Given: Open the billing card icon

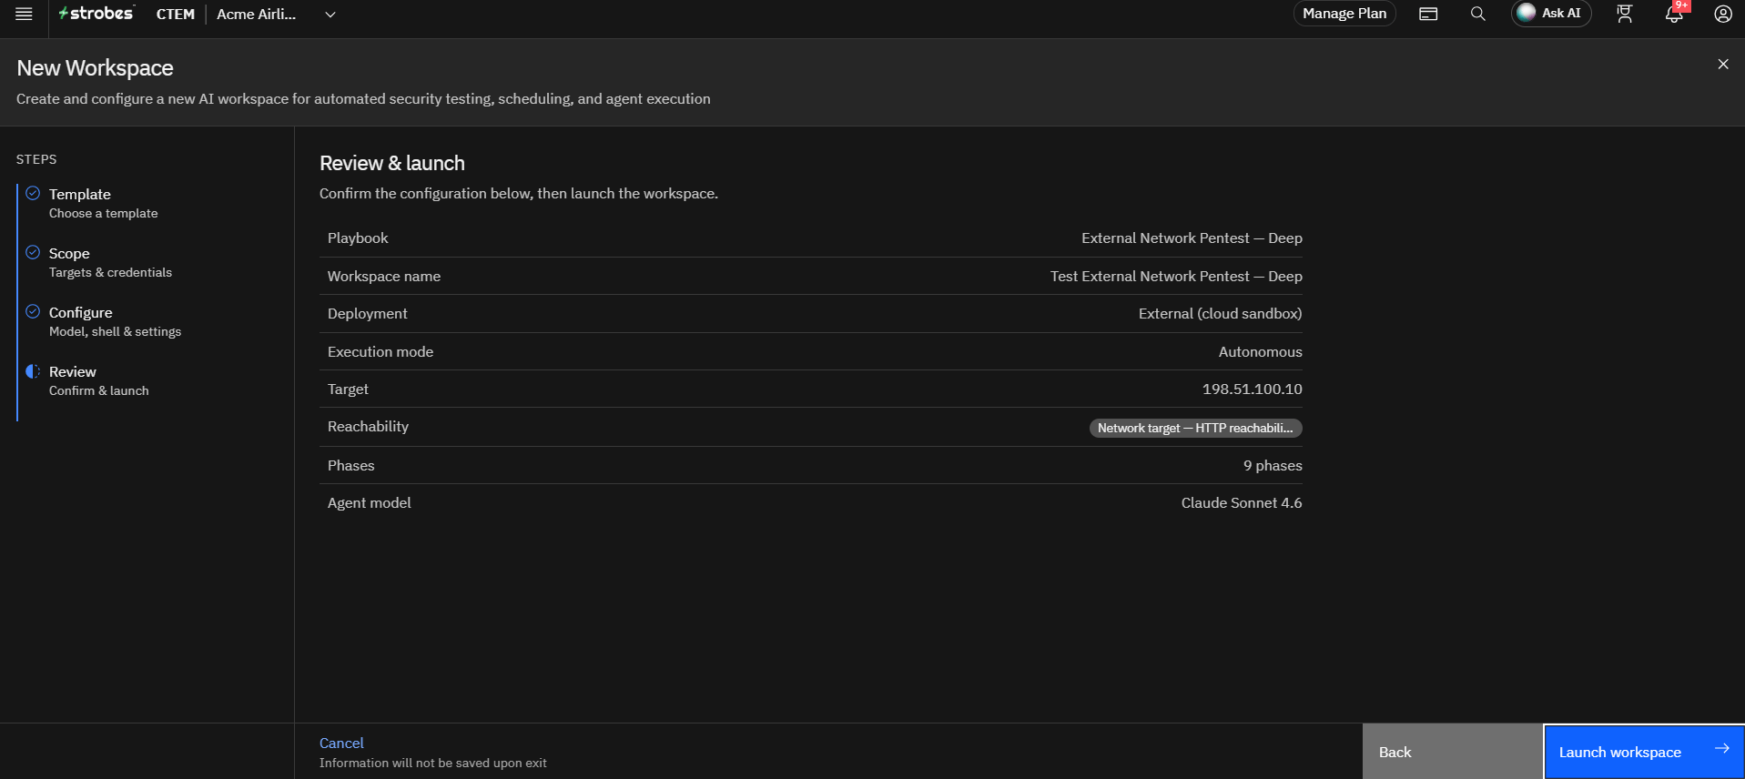Looking at the screenshot, I should (1428, 14).
